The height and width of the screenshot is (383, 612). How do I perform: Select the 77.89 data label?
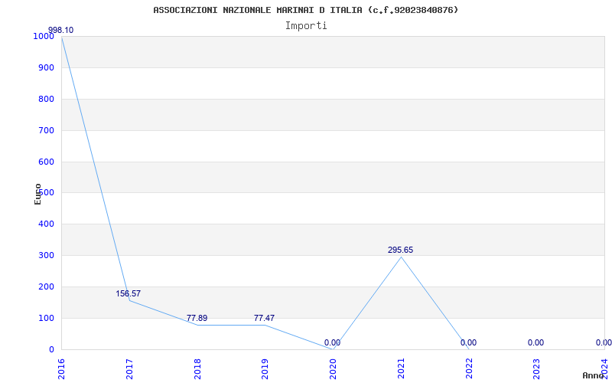[197, 318]
